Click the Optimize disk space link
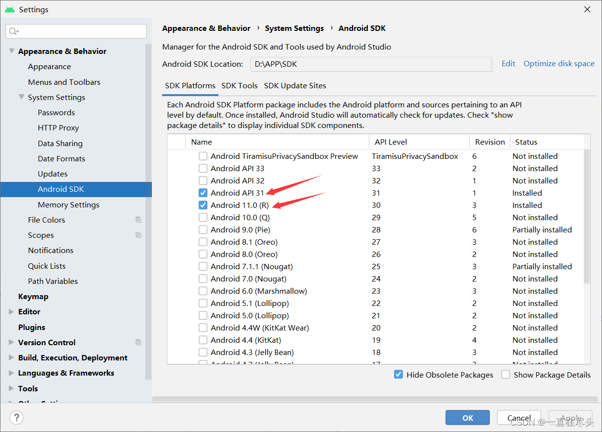 point(559,64)
